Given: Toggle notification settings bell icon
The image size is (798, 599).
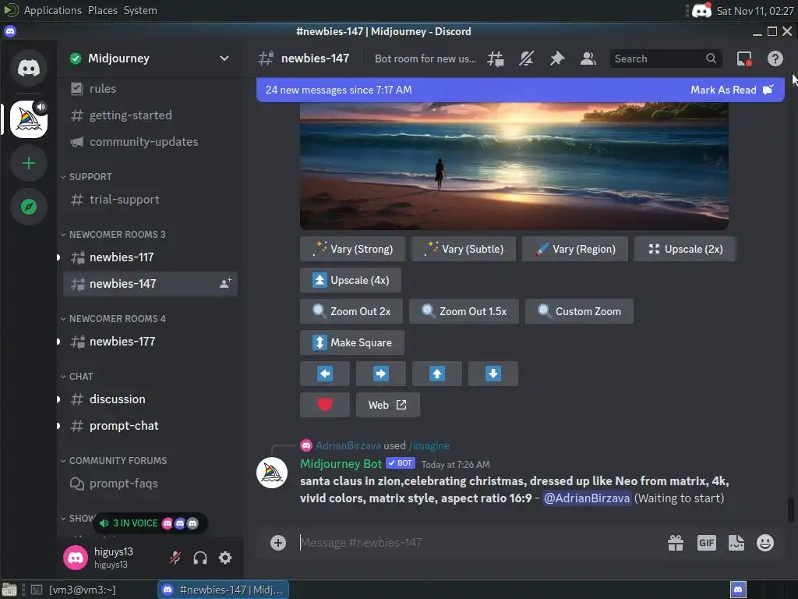Looking at the screenshot, I should coord(526,58).
